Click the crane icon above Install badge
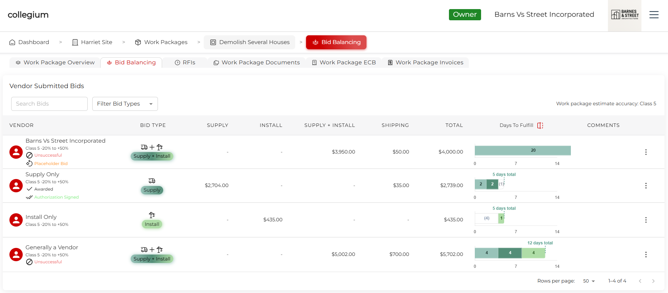 [x=152, y=215]
